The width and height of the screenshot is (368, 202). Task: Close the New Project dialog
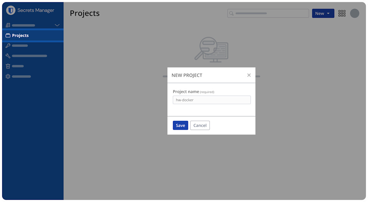pos(249,75)
